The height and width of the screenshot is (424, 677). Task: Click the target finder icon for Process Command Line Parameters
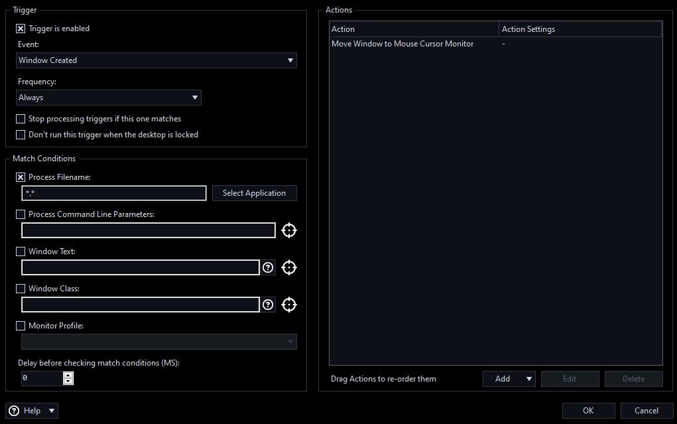pyautogui.click(x=288, y=230)
